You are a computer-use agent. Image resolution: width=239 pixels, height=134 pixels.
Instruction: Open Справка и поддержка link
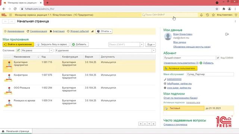point(175,125)
